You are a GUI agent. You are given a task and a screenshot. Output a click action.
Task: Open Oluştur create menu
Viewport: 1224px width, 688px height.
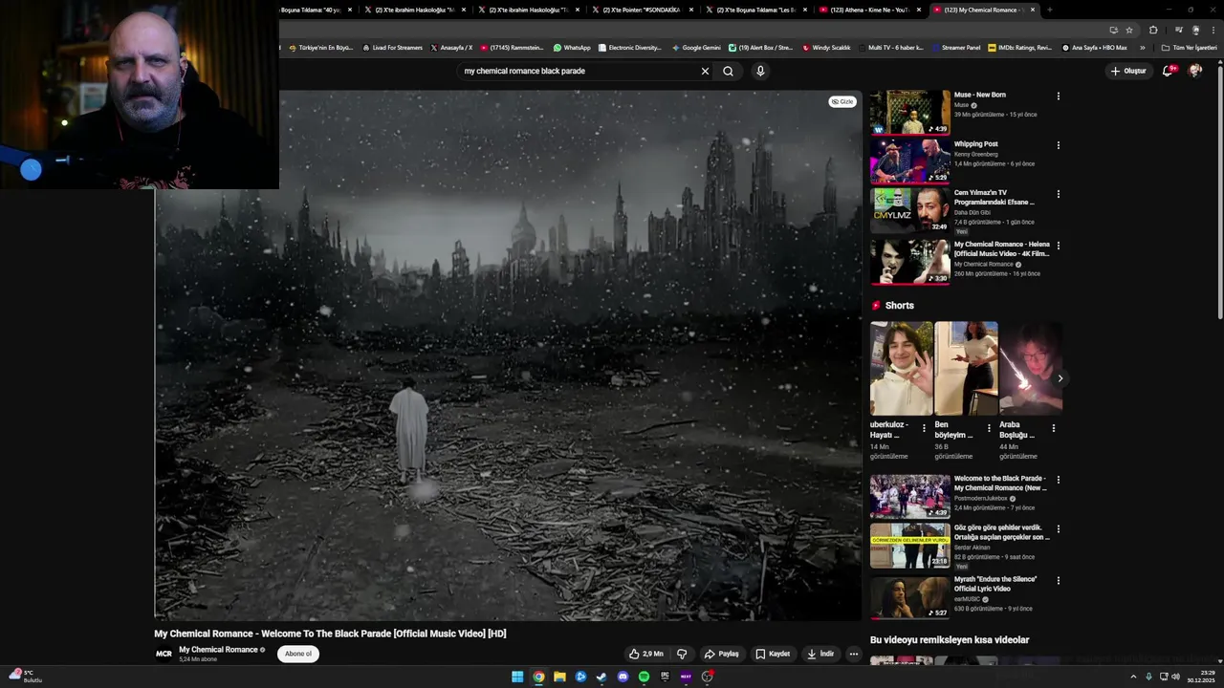coord(1128,71)
